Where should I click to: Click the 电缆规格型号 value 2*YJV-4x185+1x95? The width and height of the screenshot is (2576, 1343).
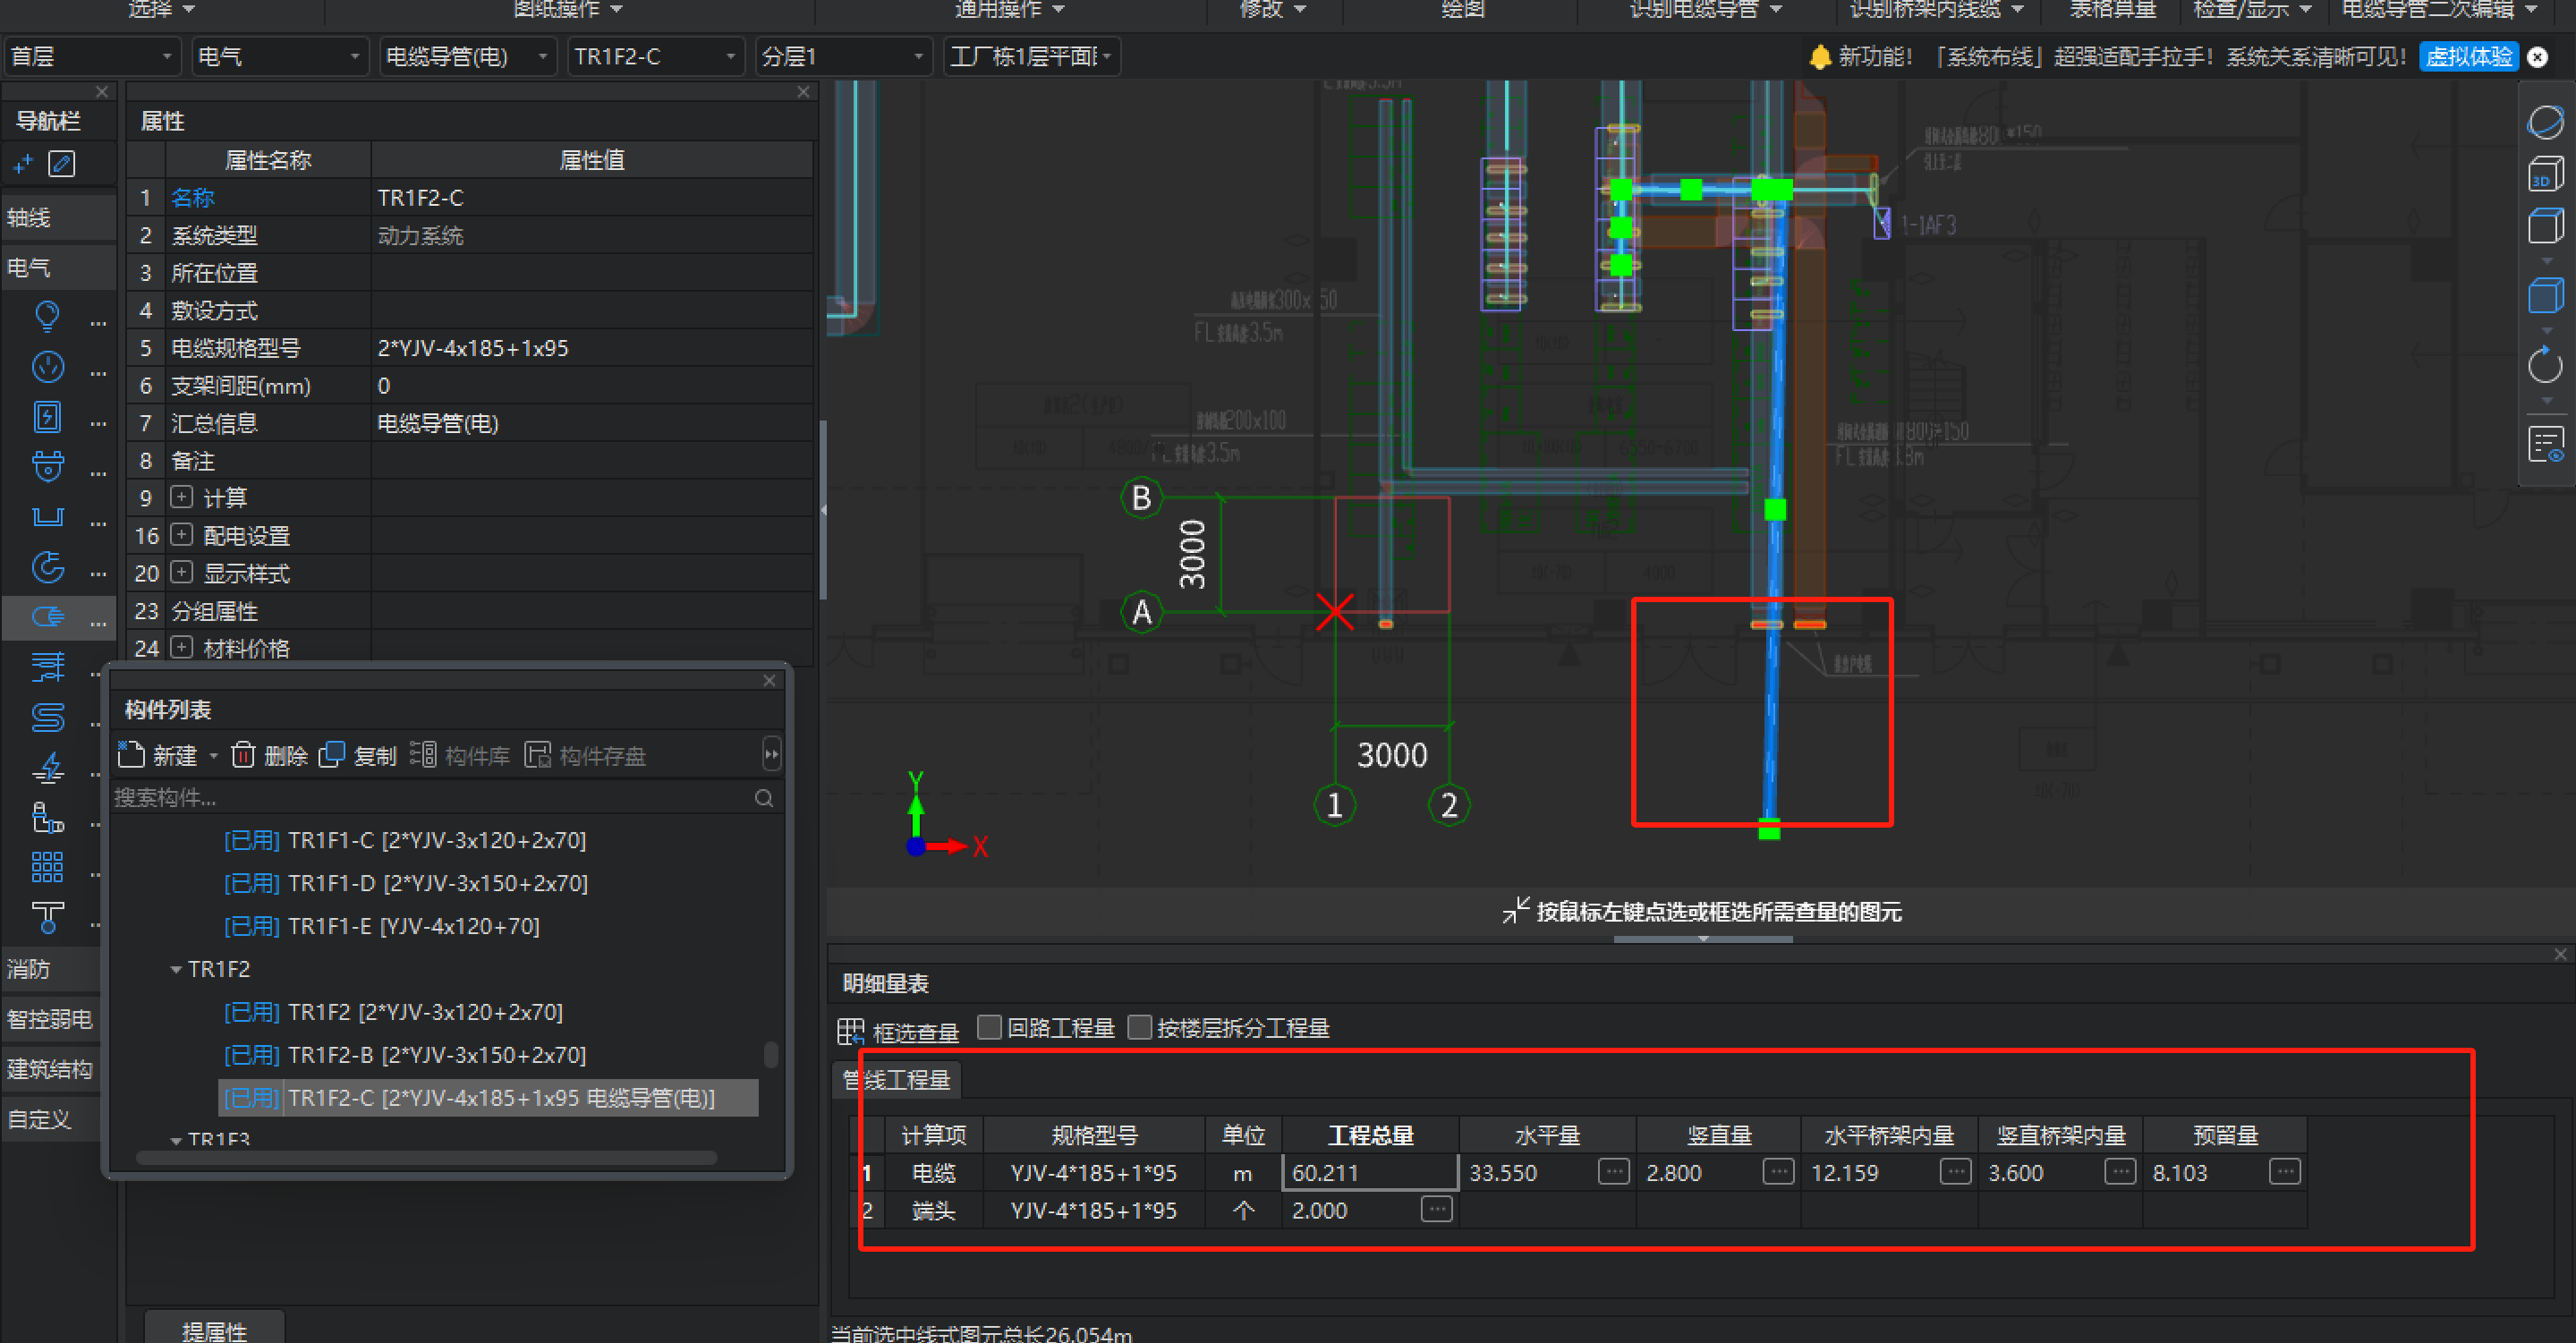click(x=592, y=348)
